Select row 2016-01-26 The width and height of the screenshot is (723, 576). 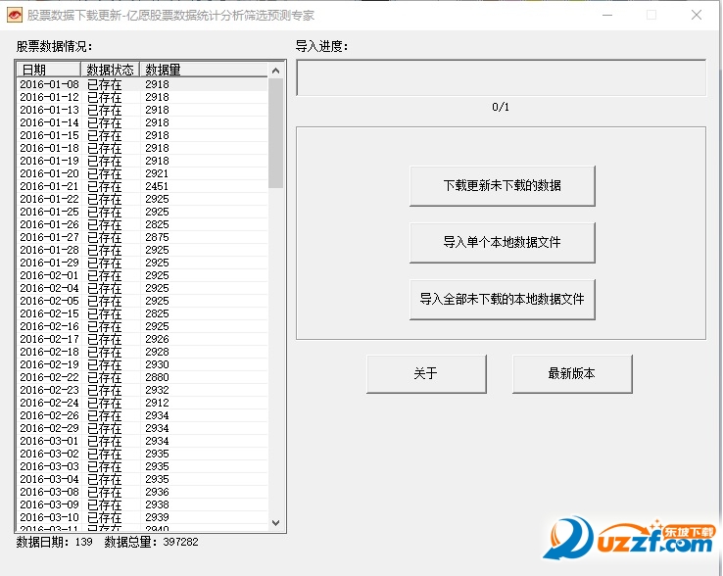click(142, 224)
